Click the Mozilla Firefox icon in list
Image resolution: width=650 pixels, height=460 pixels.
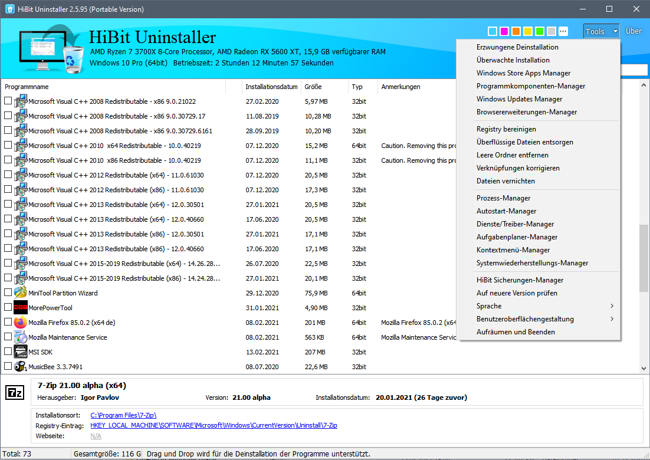pos(20,322)
